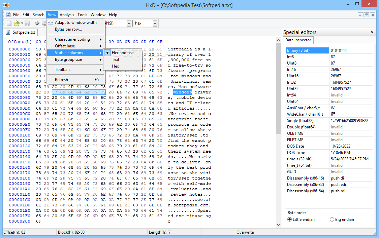Restore the inner document window

(x=366, y=15)
